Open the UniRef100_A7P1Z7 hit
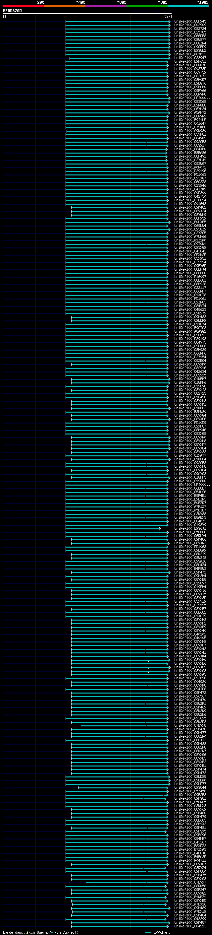Image resolution: width=212 pixels, height=935 pixels. click(x=190, y=506)
